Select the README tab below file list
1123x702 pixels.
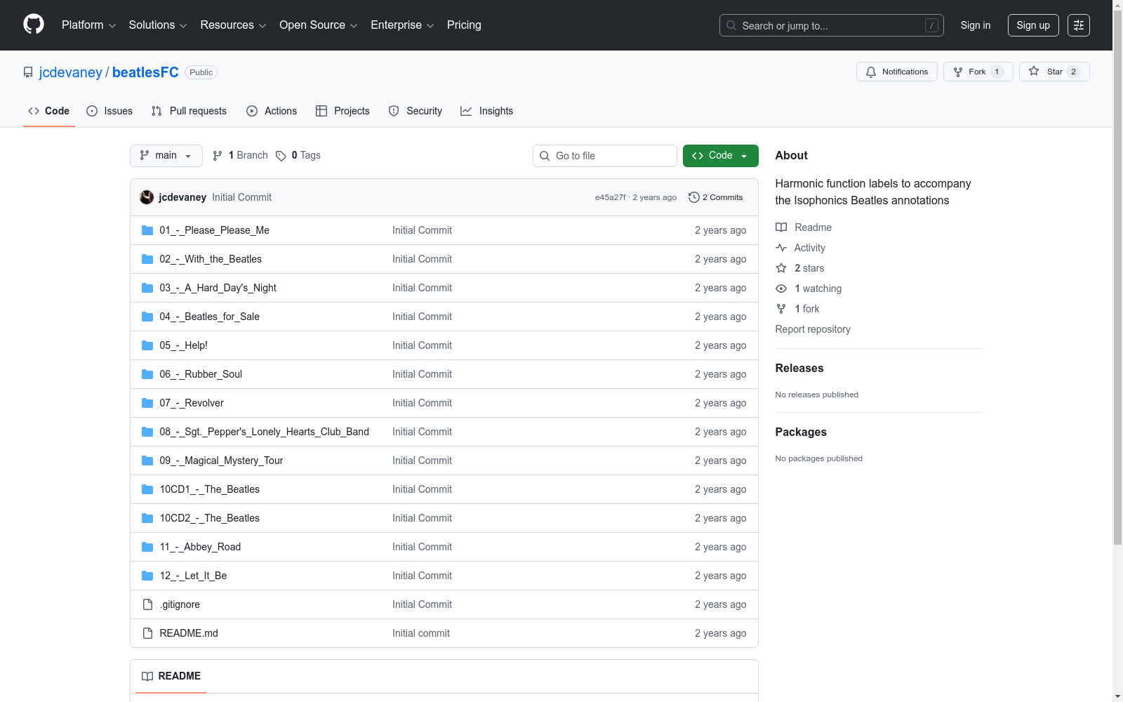coord(171,676)
